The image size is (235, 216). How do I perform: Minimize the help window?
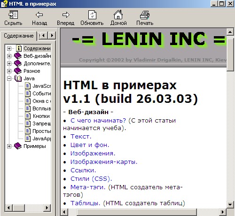(x=214, y=4)
